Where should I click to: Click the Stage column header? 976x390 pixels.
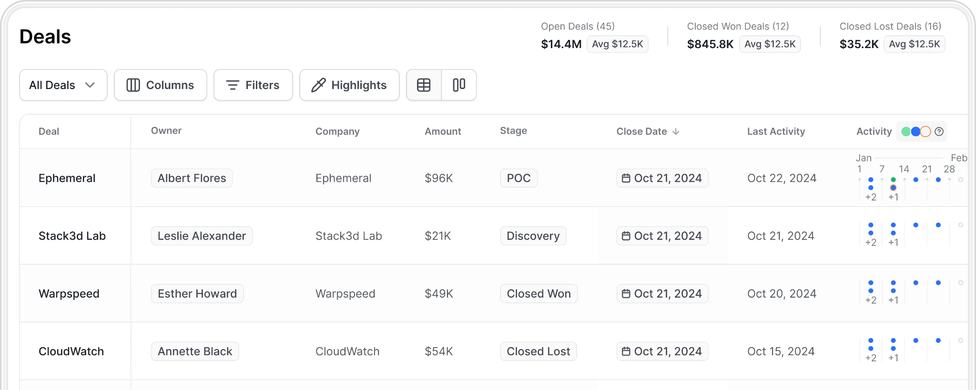[x=513, y=130]
